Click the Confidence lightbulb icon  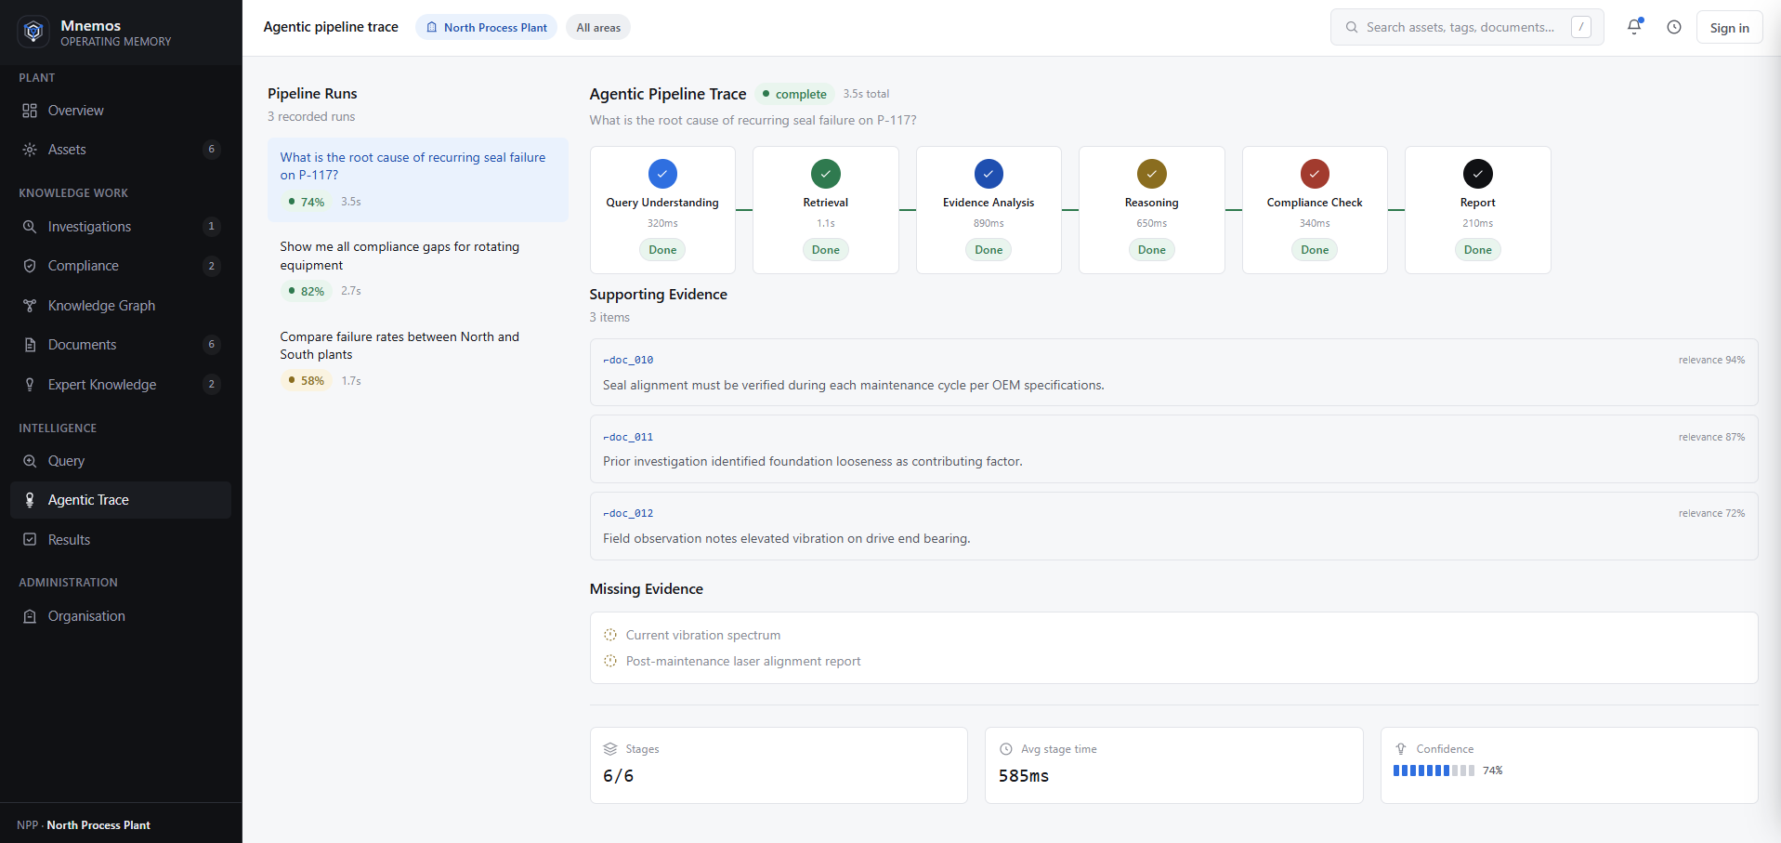click(1401, 749)
